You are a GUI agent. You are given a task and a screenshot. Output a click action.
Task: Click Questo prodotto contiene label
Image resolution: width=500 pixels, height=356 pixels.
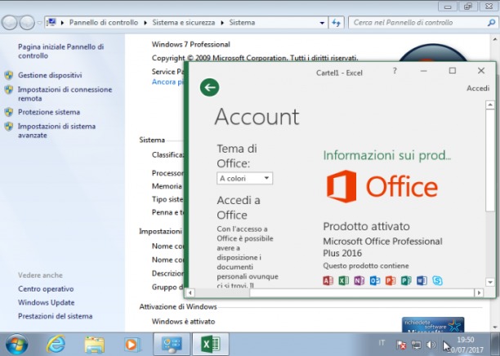[366, 266]
